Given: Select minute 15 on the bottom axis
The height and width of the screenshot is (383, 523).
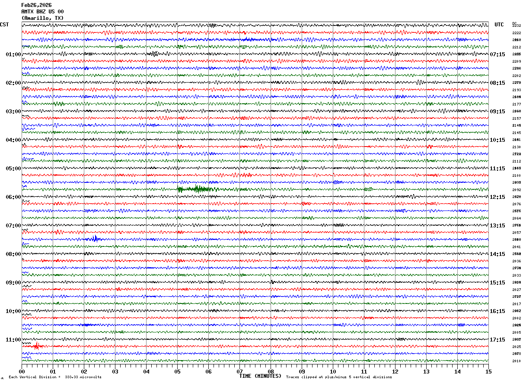Looking at the screenshot, I should point(488,371).
